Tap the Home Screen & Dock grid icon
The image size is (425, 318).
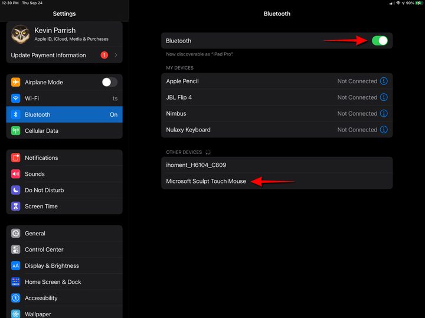pos(16,282)
